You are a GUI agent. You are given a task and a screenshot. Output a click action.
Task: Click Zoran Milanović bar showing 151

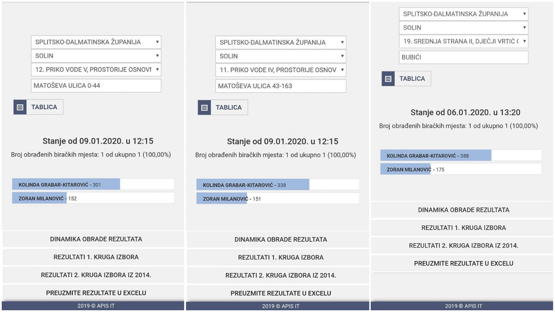(x=222, y=199)
